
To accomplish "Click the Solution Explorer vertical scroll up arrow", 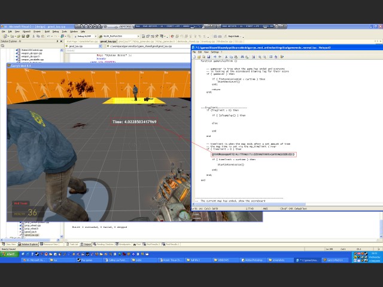I will pyautogui.click(x=62, y=50).
